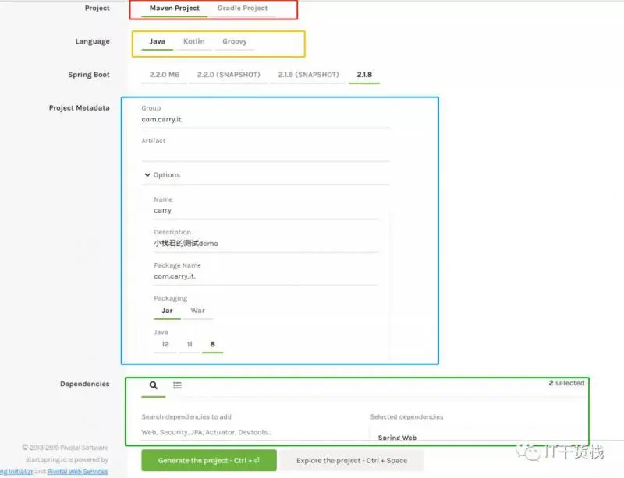Select Spring Boot version 2.1.8
Image resolution: width=624 pixels, height=478 pixels.
coord(364,75)
